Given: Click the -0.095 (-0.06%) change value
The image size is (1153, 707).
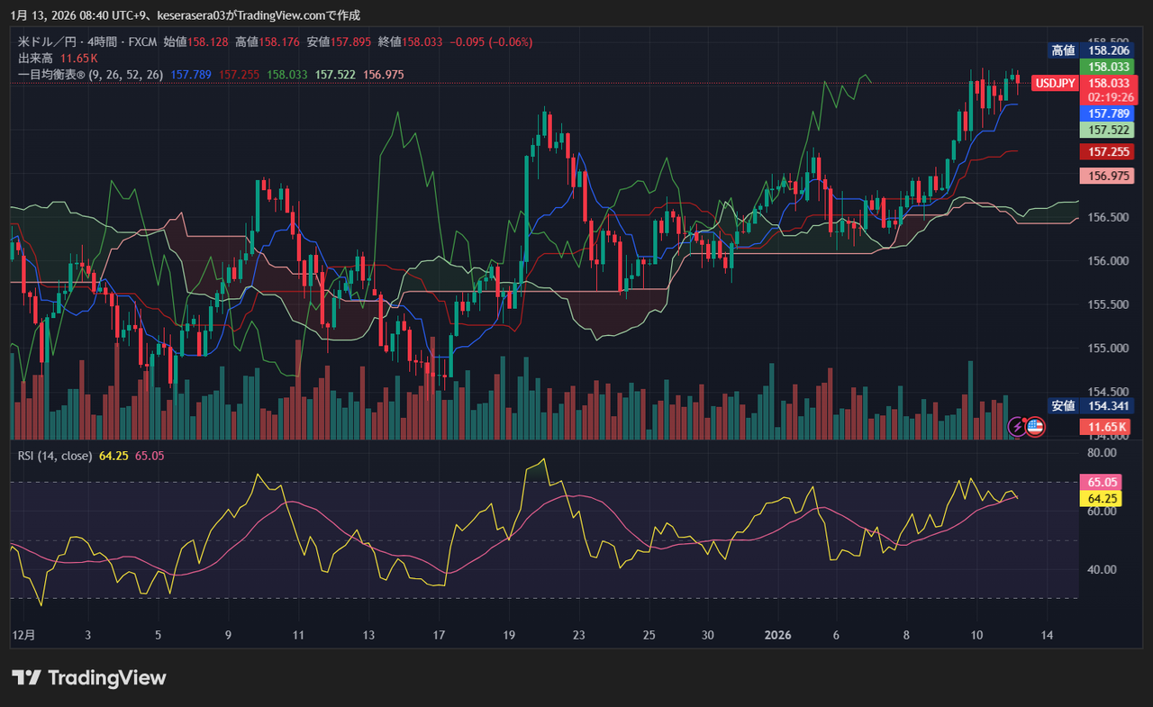Looking at the screenshot, I should pos(491,41).
